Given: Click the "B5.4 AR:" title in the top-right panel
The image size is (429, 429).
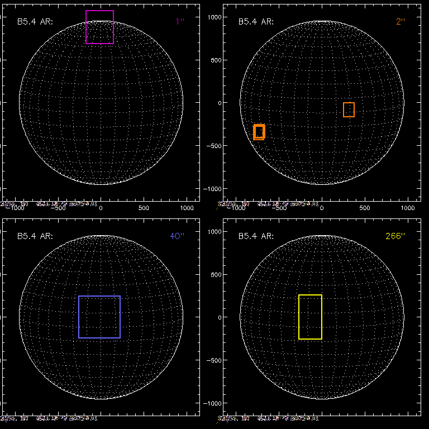Looking at the screenshot, I should [x=256, y=22].
